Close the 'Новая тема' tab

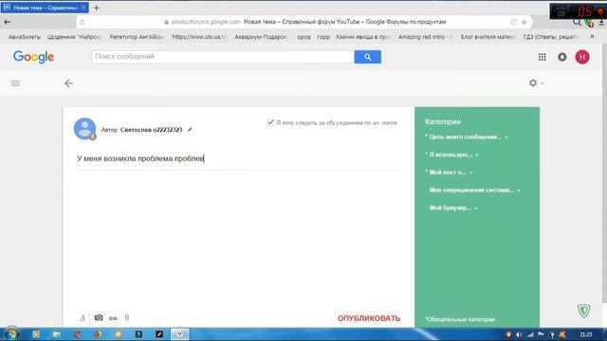pos(83,8)
